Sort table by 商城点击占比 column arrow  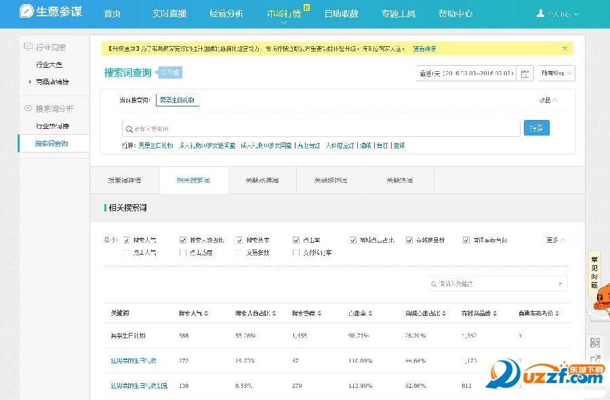[444, 313]
